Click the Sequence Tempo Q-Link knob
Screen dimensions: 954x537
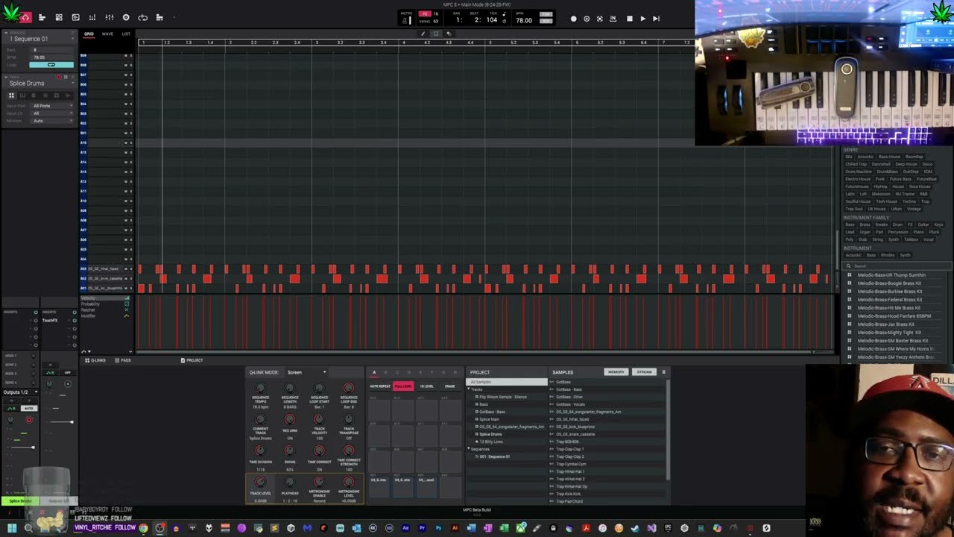(260, 388)
